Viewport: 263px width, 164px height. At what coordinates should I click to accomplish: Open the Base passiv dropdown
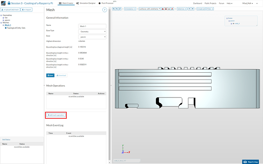coord(92,37)
